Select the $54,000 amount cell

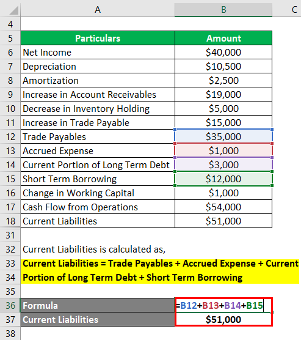click(223, 207)
